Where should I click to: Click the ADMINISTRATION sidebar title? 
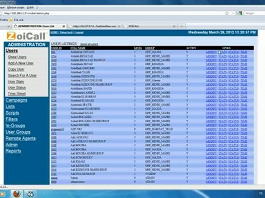[x=27, y=45]
